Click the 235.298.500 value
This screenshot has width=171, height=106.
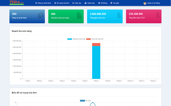point(136,14)
